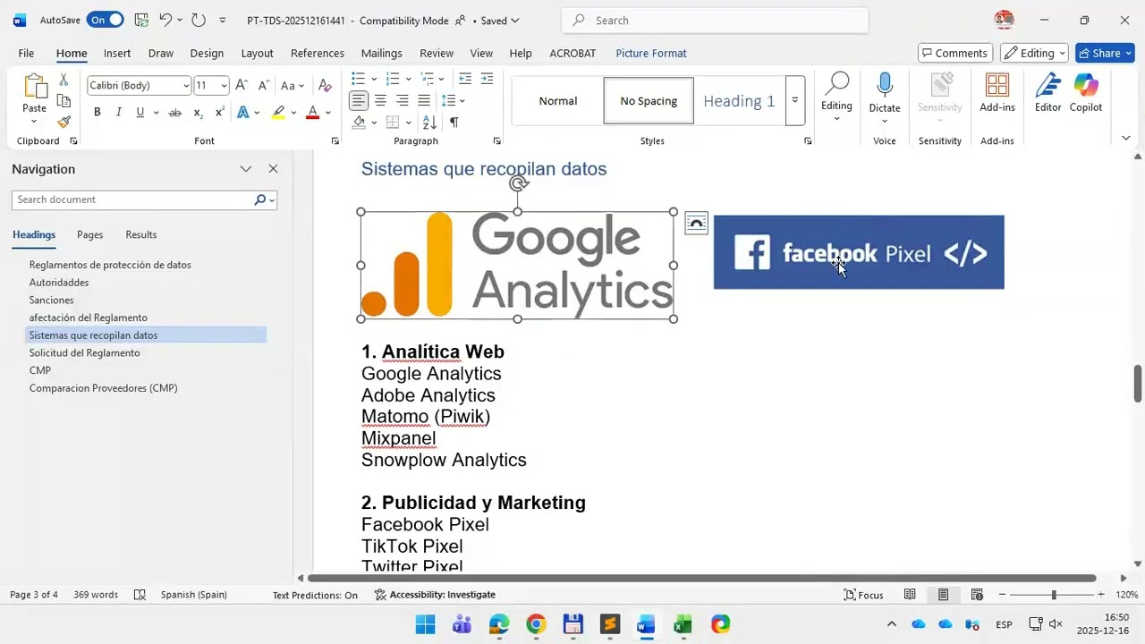Screen dimensions: 1145x644
Task: Click the Undo arrow in title bar
Action: pyautogui.click(x=165, y=20)
